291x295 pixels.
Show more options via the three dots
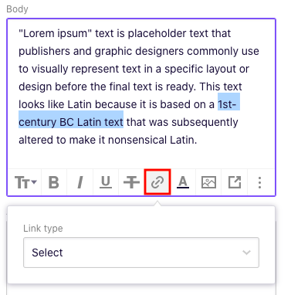click(x=260, y=182)
